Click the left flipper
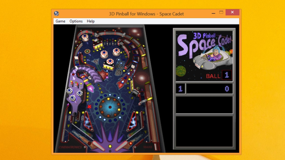Viewport: 285px width, 160px height. 98,146
